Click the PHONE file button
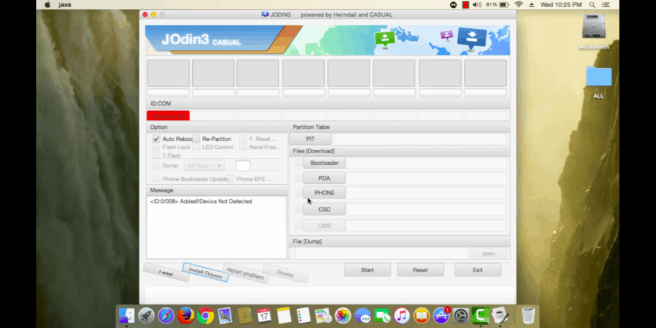The height and width of the screenshot is (328, 656). (324, 193)
